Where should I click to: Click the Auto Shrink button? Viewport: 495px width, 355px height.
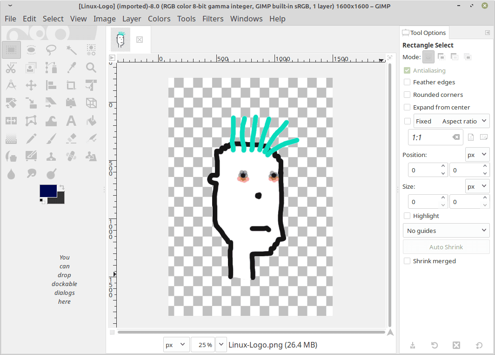(446, 247)
